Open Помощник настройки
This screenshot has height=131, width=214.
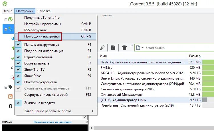[x=56, y=36]
